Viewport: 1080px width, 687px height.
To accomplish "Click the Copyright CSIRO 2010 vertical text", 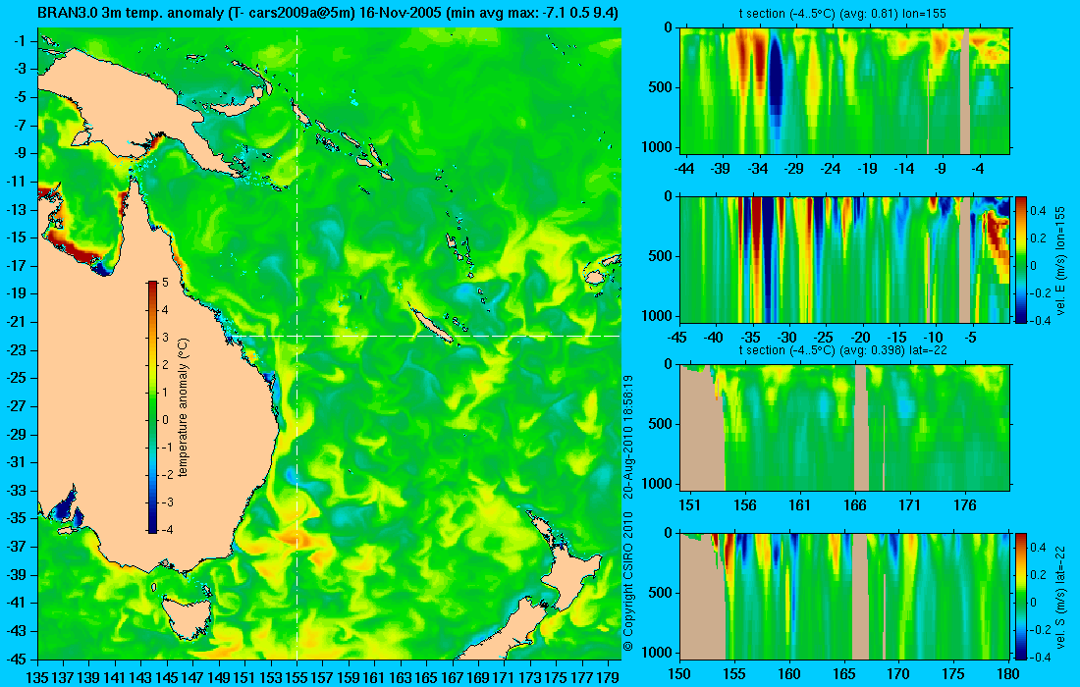I will (627, 582).
